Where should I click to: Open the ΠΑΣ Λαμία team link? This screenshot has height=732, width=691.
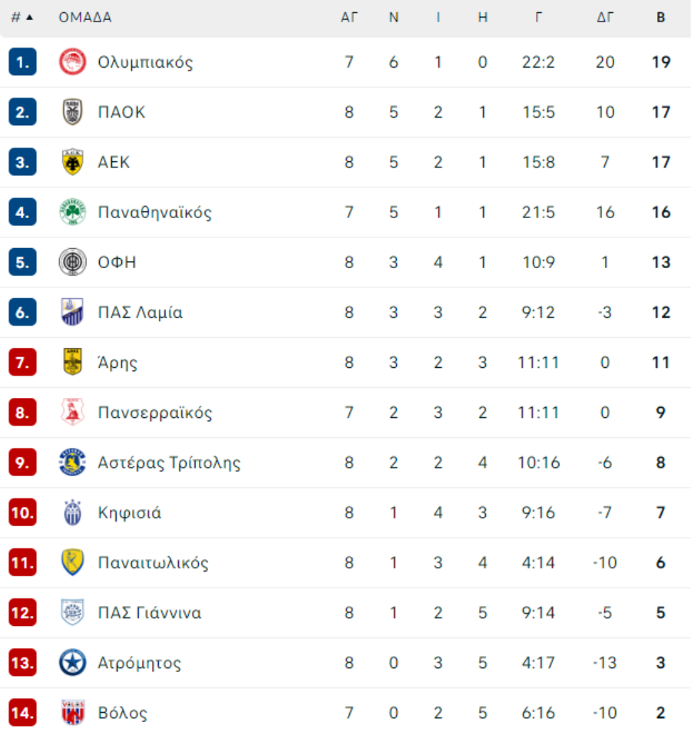pos(140,313)
